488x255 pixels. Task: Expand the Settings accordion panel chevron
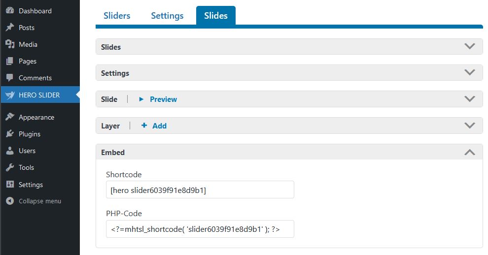(x=470, y=72)
